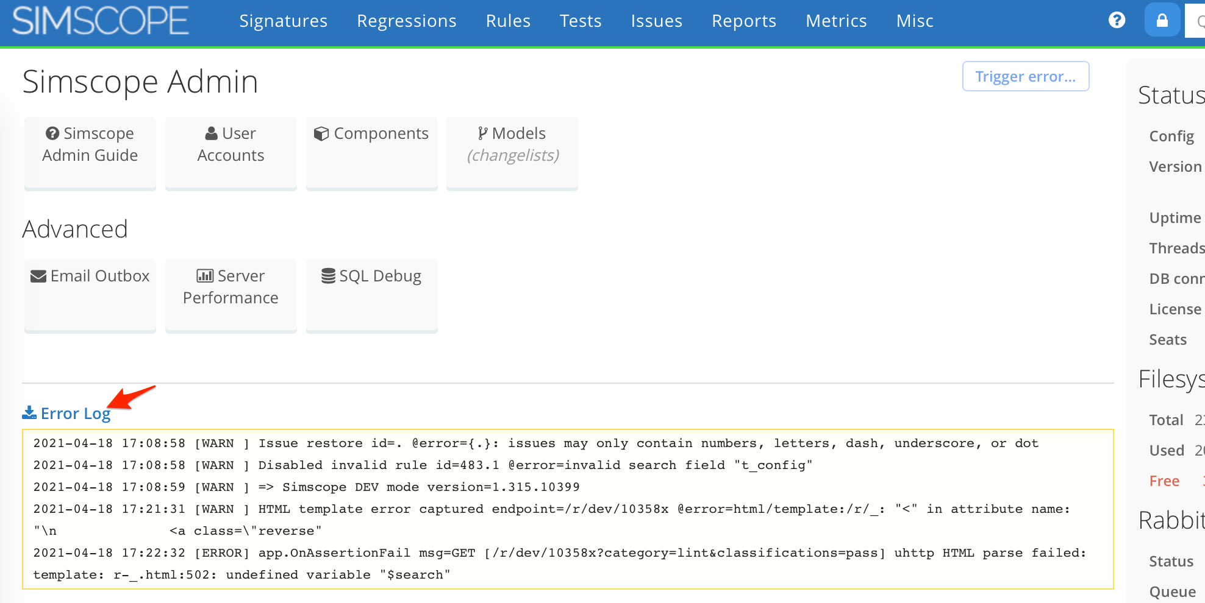The image size is (1205, 603).
Task: Click the search field in the top bar
Action: point(1195,21)
